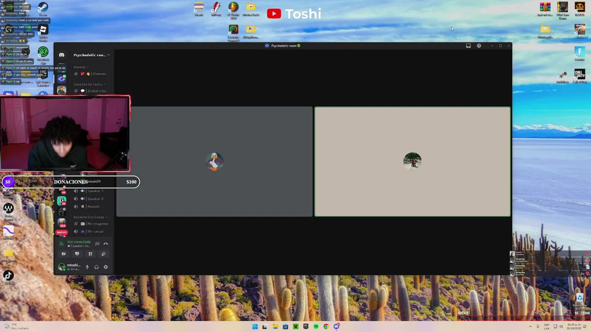Click the NUEVO unread mentions pill
This screenshot has height=332, width=591.
point(61,232)
